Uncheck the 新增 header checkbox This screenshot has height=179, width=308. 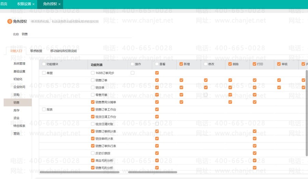[181, 64]
